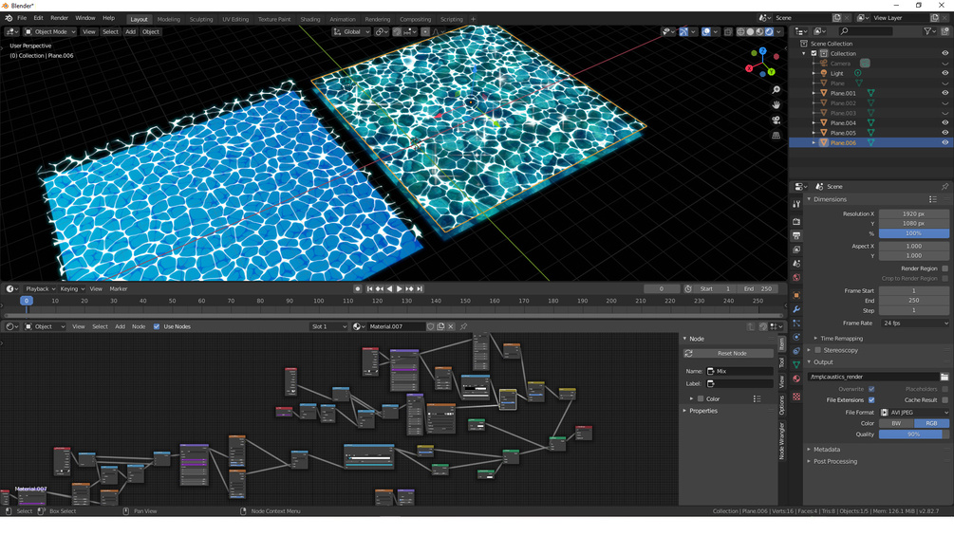The image size is (954, 536).
Task: Hide Plane.001 using its eye icon
Action: click(945, 93)
